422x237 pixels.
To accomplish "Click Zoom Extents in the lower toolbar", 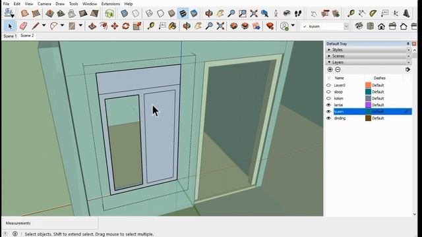I will click(x=220, y=26).
